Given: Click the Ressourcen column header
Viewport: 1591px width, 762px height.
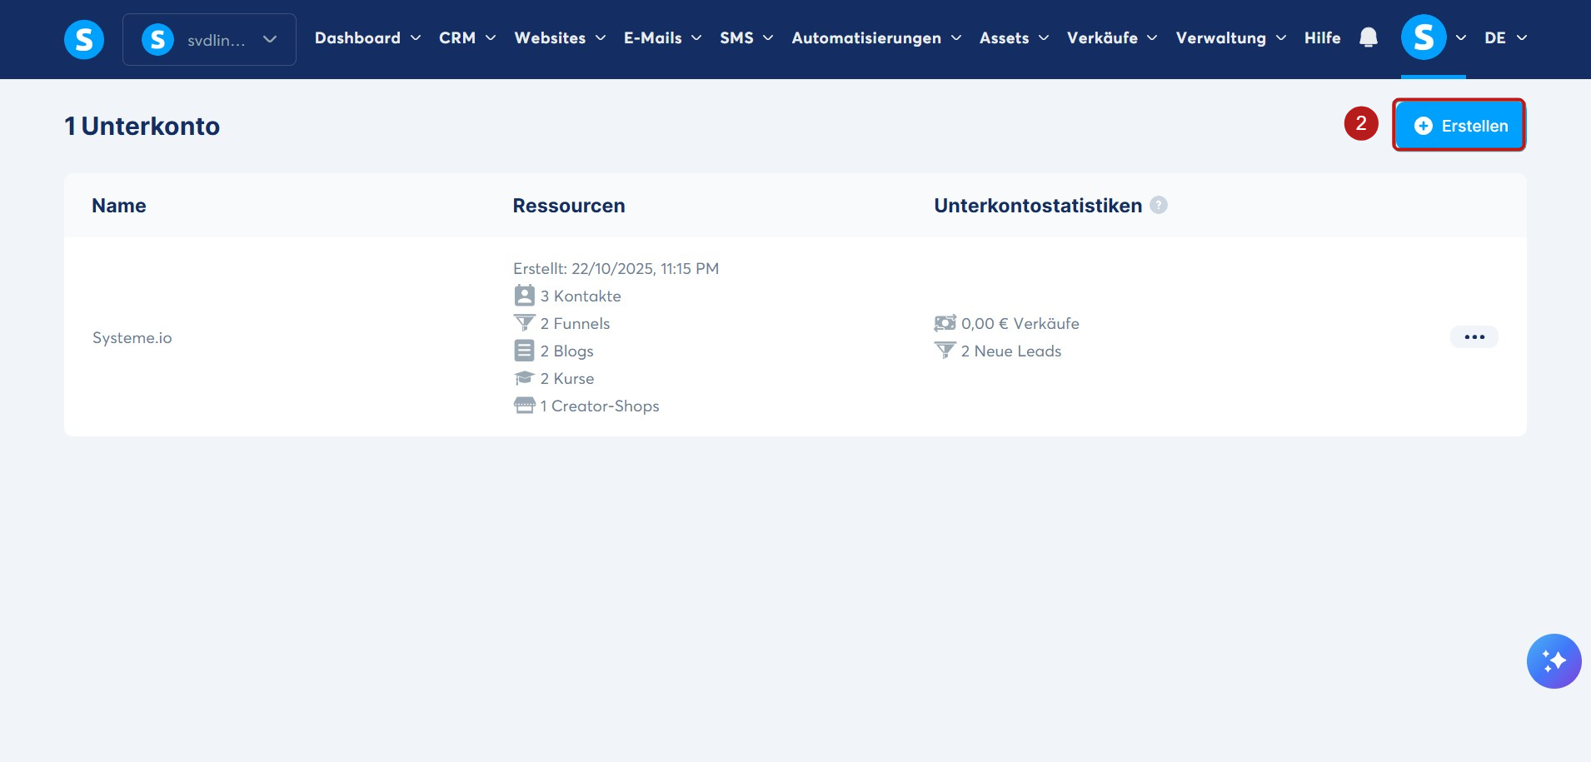Looking at the screenshot, I should 569,206.
